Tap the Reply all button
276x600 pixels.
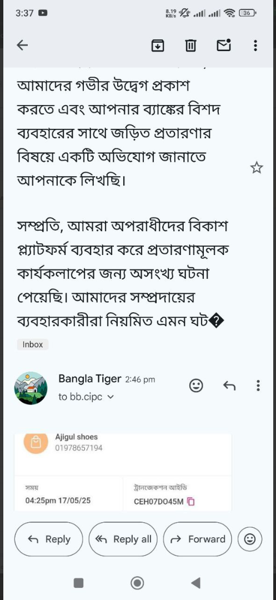123,539
